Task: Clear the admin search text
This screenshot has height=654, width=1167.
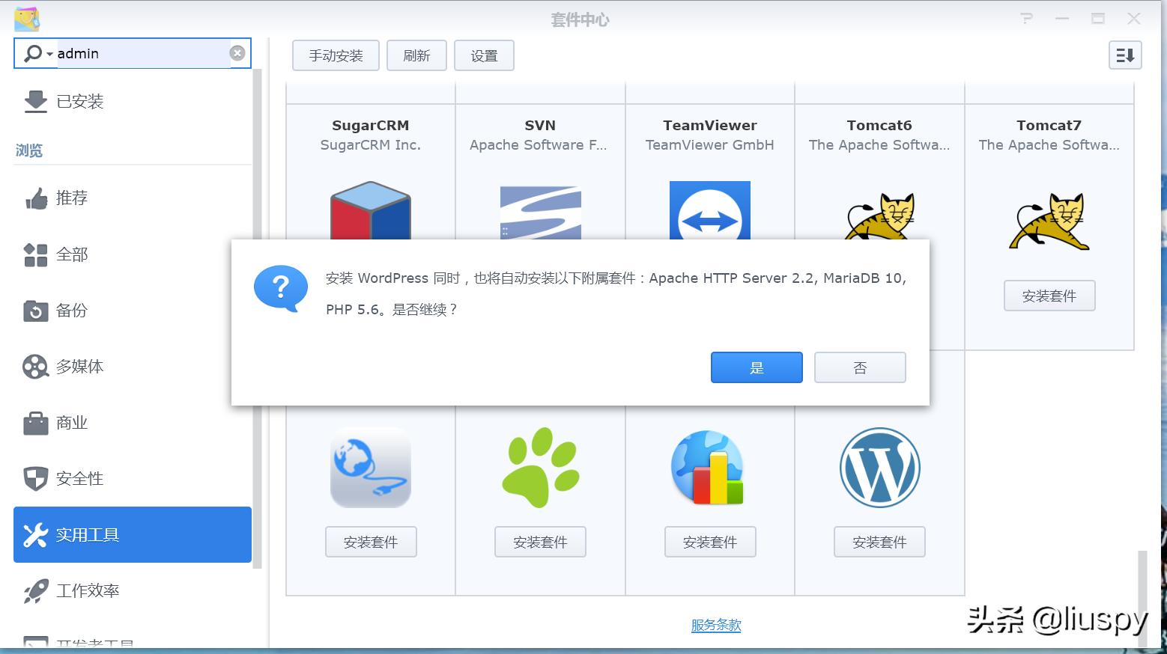Action: (237, 53)
